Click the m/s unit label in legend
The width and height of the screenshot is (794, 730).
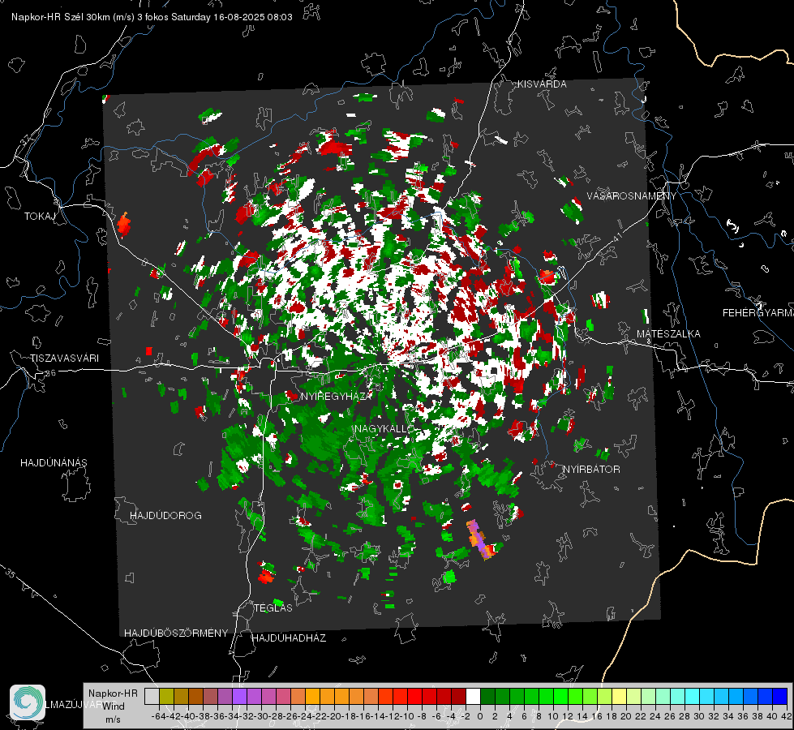113,719
